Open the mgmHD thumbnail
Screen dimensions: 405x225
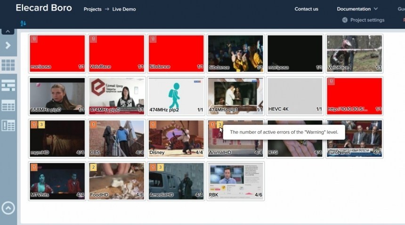tap(57, 138)
